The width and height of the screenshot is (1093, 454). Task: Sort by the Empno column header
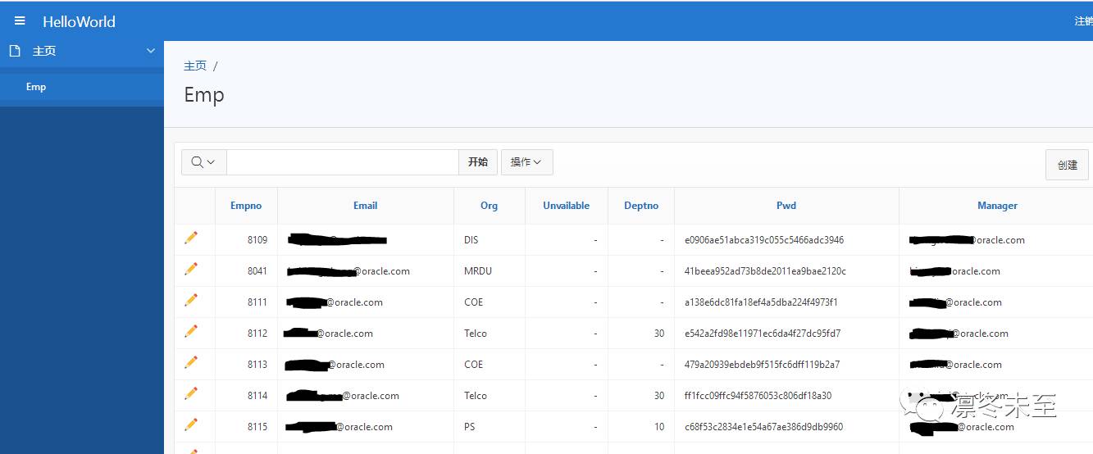click(246, 206)
